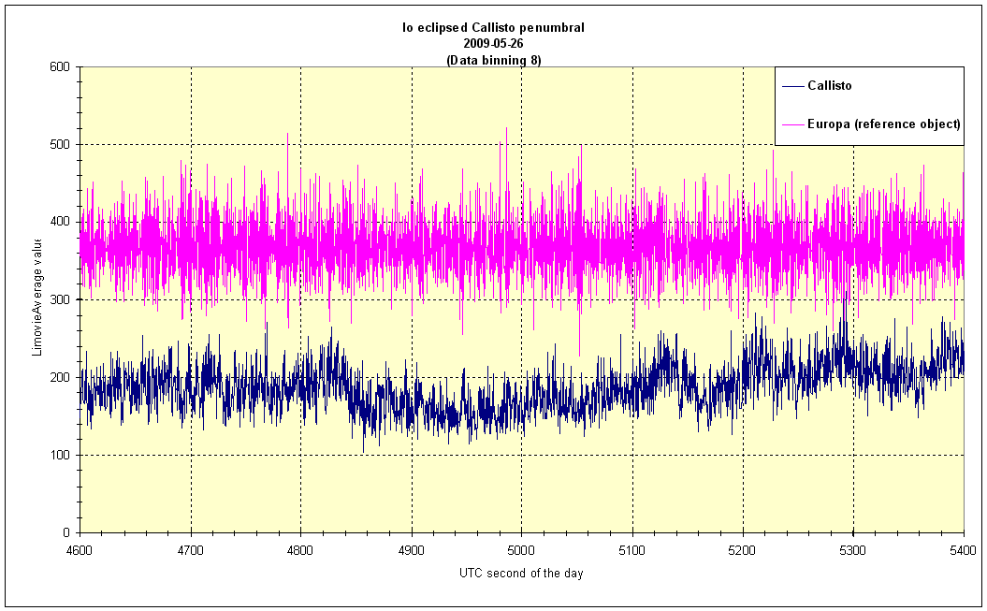Click the y-axis label 600

coord(59,66)
